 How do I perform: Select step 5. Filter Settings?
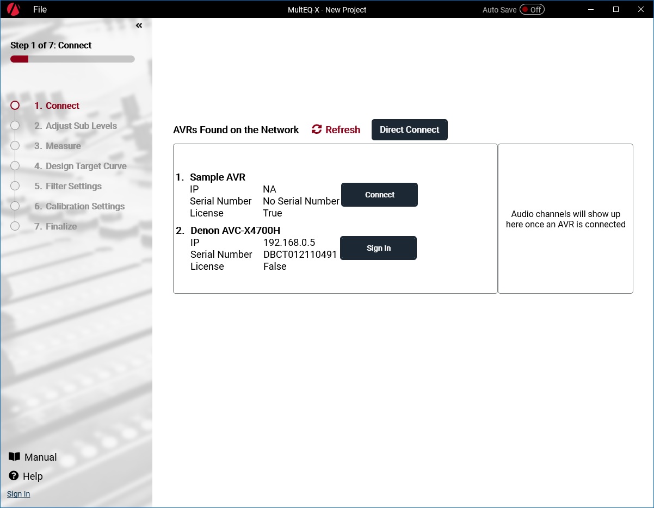pyautogui.click(x=68, y=186)
